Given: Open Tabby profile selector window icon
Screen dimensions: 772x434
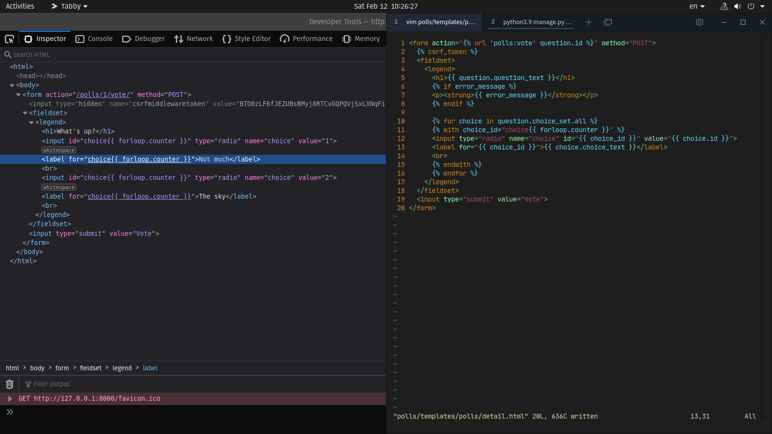Looking at the screenshot, I should [608, 22].
